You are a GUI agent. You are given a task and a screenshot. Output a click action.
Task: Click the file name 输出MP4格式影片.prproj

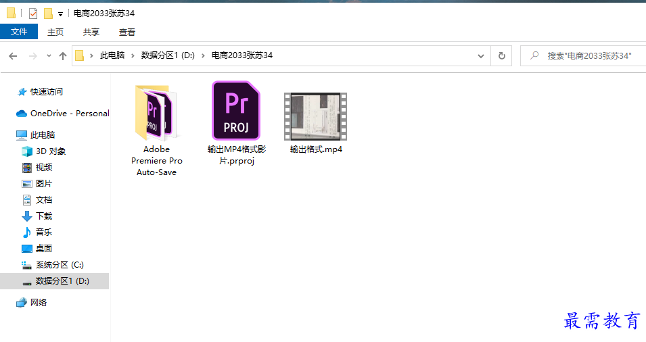click(x=237, y=155)
